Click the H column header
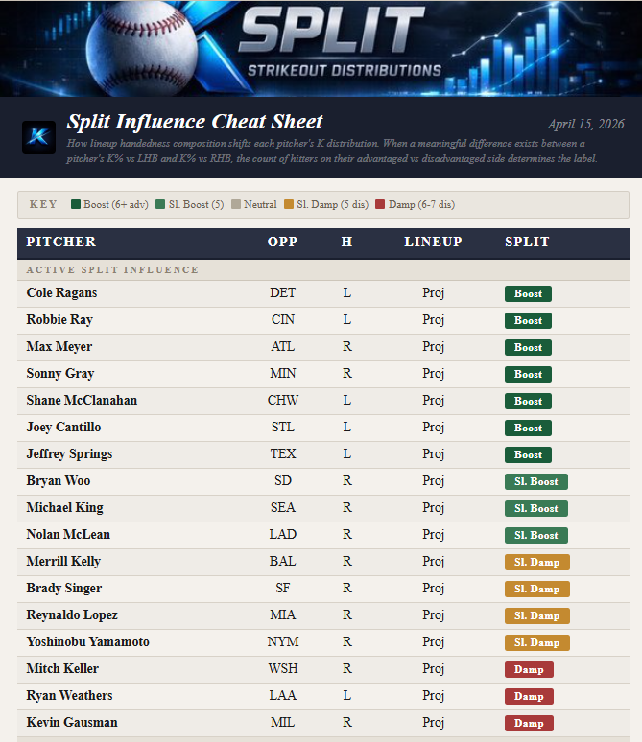The height and width of the screenshot is (742, 642). (x=346, y=242)
